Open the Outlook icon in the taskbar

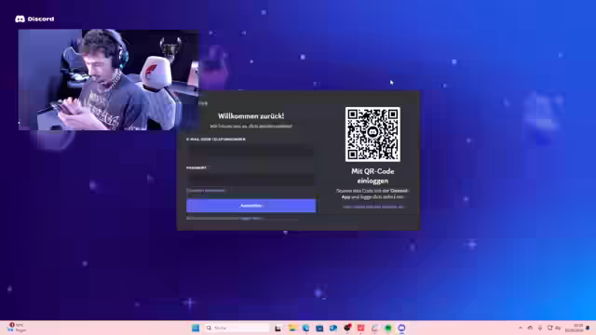tap(333, 328)
